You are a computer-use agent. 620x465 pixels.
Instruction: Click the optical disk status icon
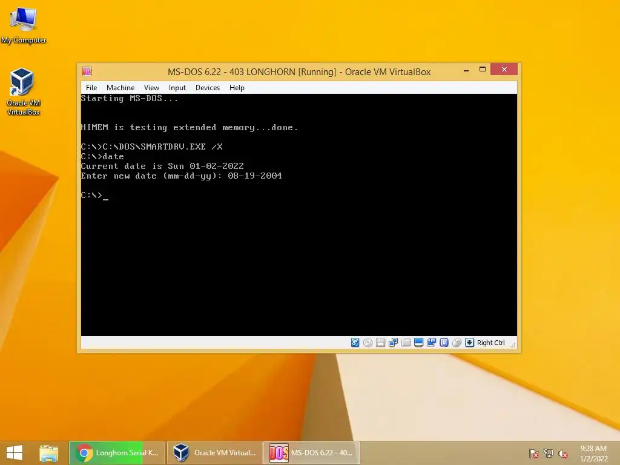(368, 343)
